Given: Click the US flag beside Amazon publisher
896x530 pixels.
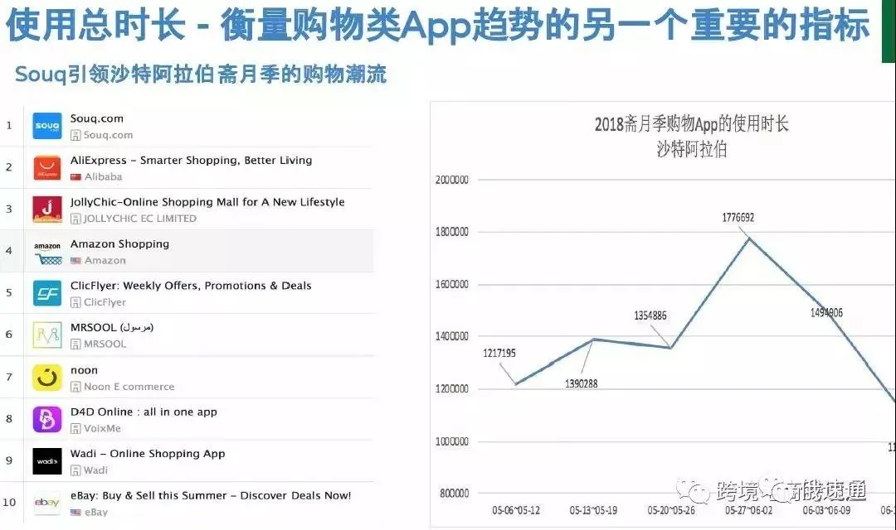Looking at the screenshot, I should click(x=75, y=261).
